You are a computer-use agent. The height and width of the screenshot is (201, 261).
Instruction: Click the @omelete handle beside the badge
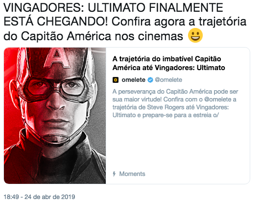pyautogui.click(x=168, y=80)
